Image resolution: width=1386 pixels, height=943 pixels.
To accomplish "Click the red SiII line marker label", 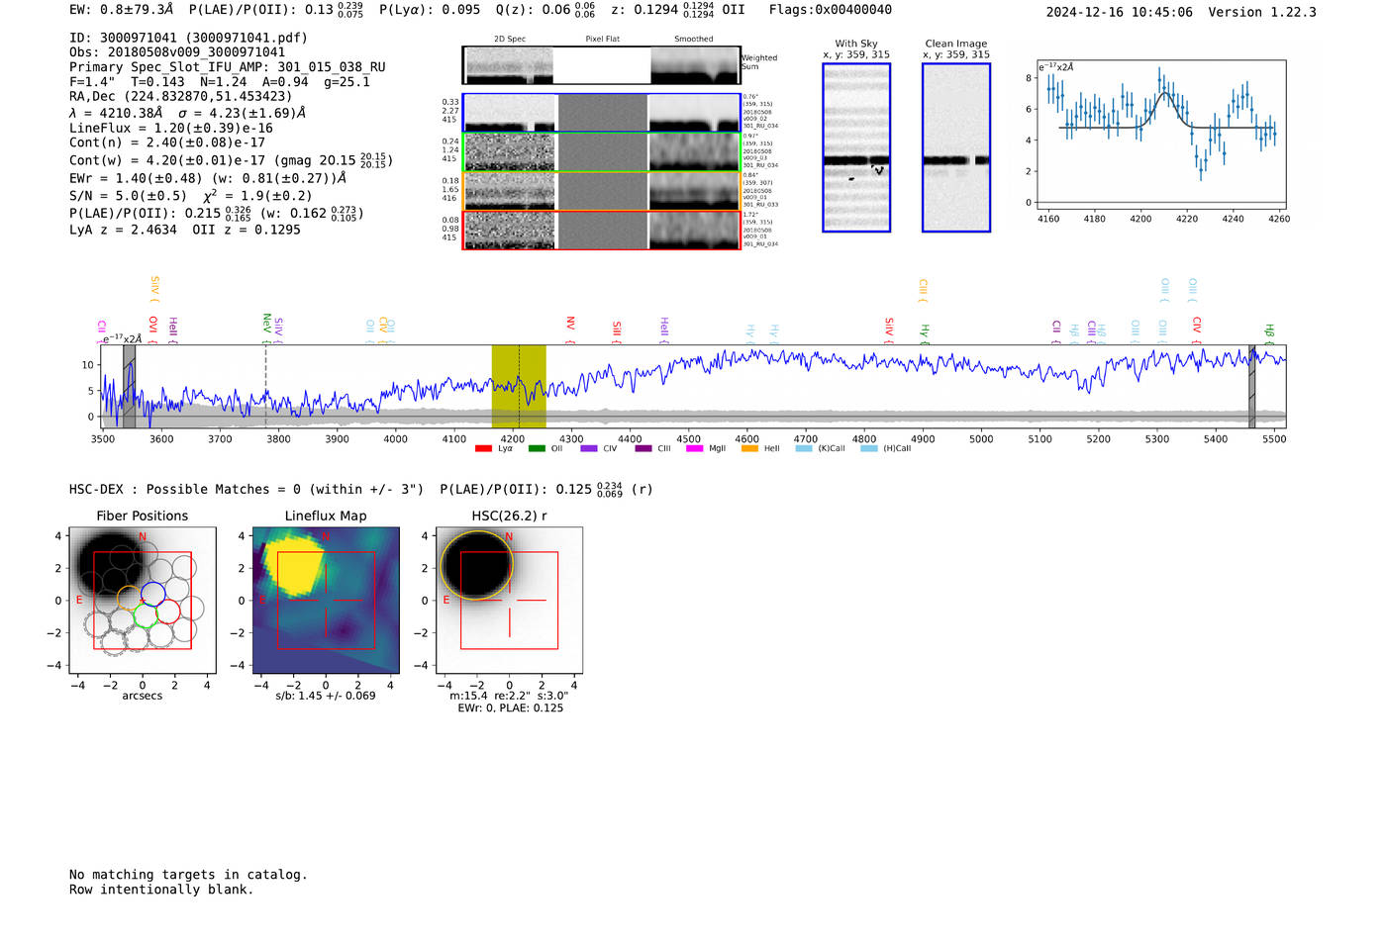I will pos(617,328).
